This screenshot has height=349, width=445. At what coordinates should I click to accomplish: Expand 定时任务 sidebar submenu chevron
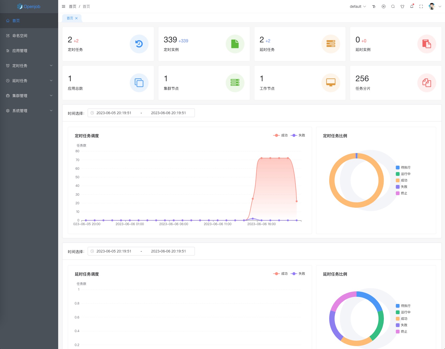pyautogui.click(x=51, y=66)
